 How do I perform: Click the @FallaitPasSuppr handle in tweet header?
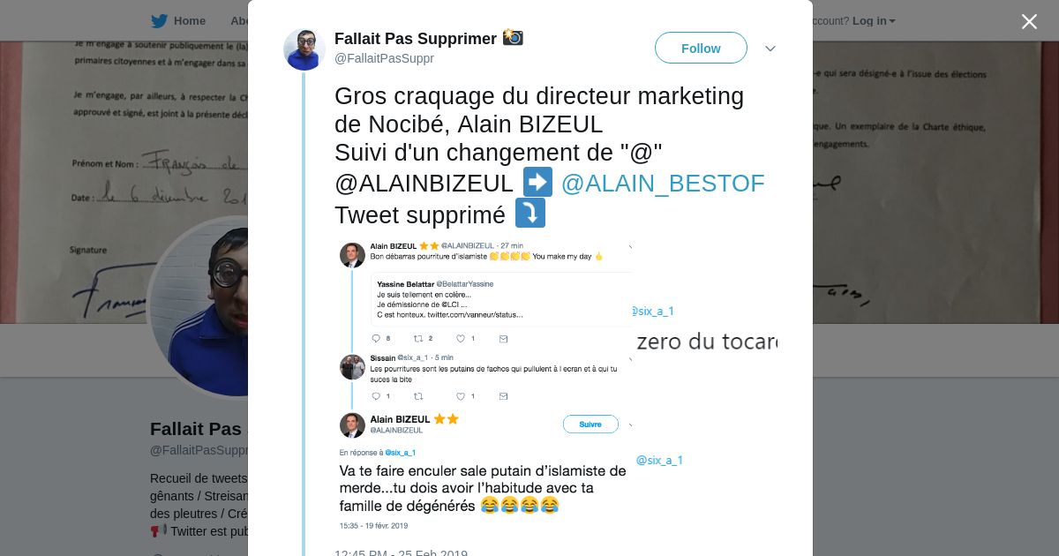(x=384, y=58)
